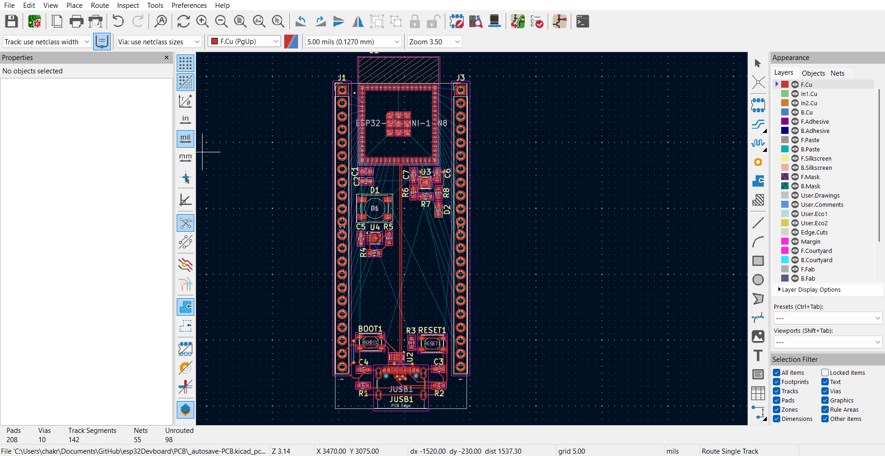
Task: Click the Save icon in the toolbar
Action: [x=12, y=22]
